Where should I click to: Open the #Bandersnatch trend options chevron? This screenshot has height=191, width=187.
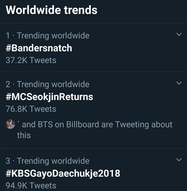(179, 34)
